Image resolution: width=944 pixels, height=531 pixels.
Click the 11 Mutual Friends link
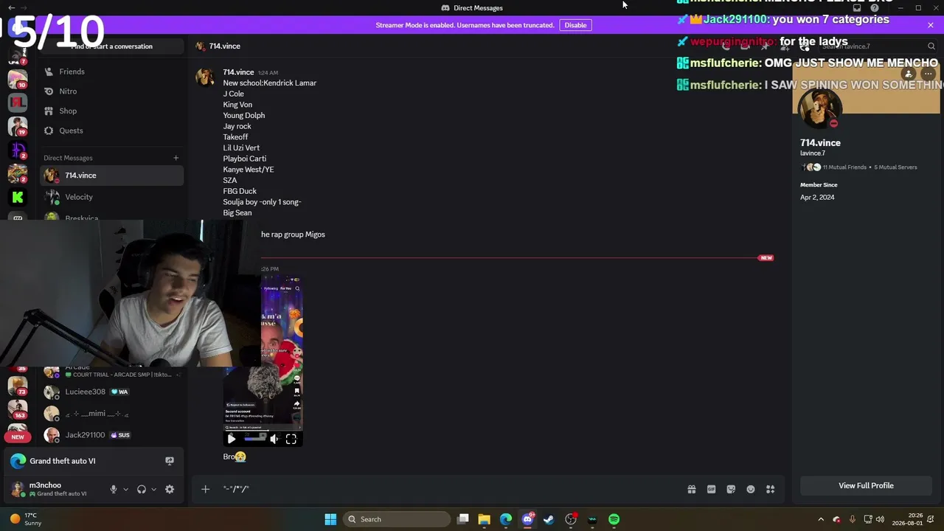point(844,167)
